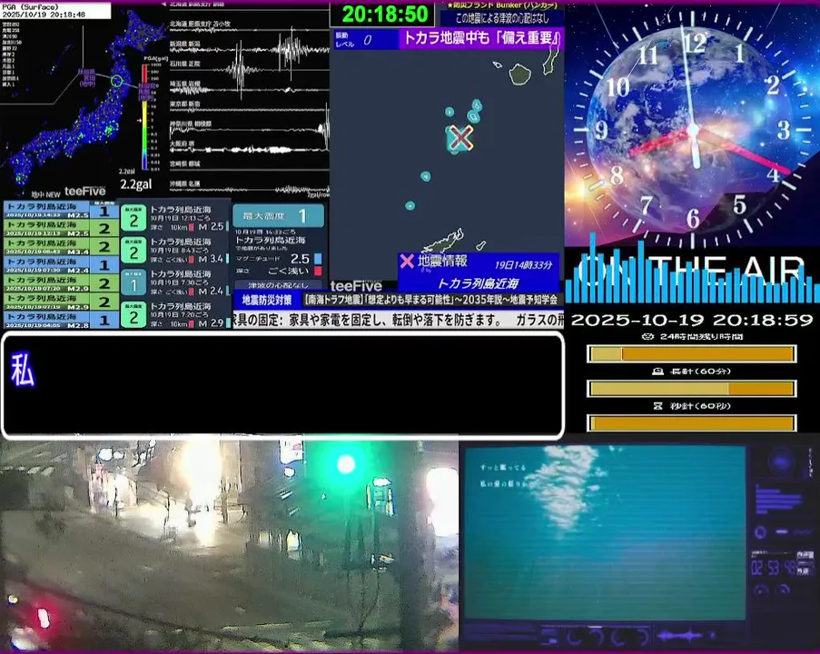Open the 10月19日 7:30ごろ M 2.4 quake card

pos(175,282)
